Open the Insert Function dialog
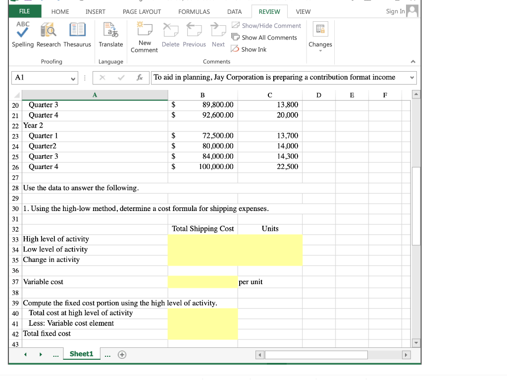 click(x=140, y=78)
